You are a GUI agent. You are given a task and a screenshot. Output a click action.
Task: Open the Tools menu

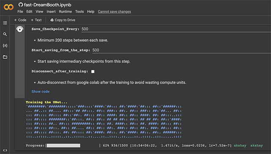tap(79, 11)
